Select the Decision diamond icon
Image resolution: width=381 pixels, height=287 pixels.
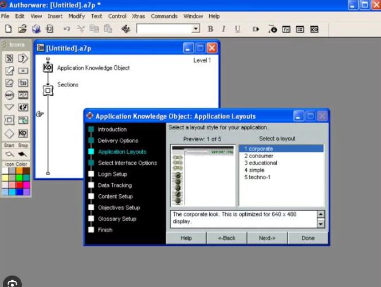tap(9, 133)
